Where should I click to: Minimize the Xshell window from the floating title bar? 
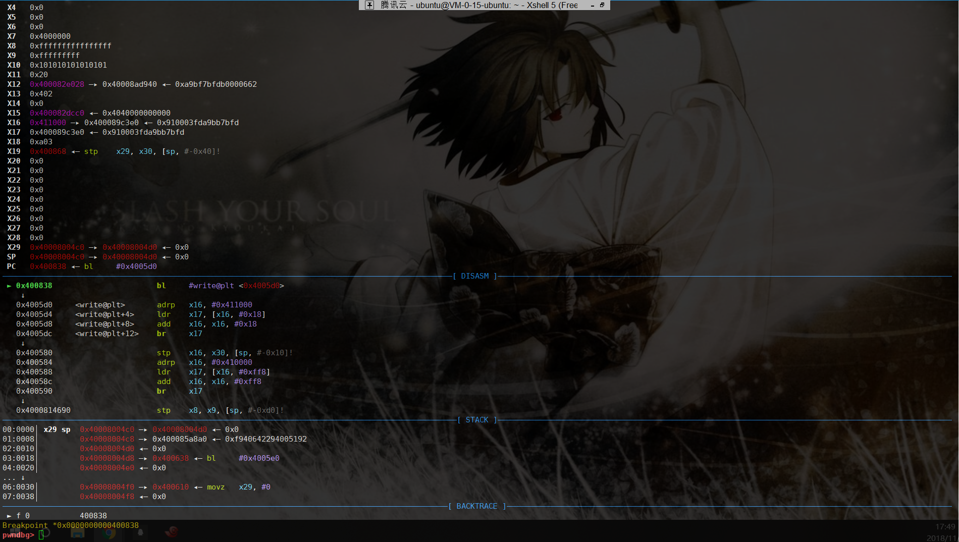tap(593, 5)
